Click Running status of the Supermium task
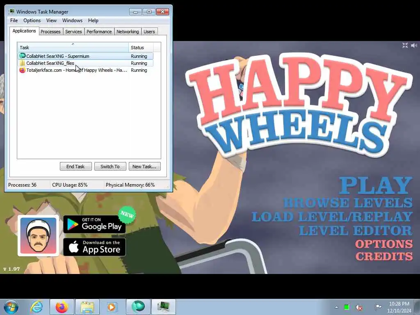 pos(139,56)
